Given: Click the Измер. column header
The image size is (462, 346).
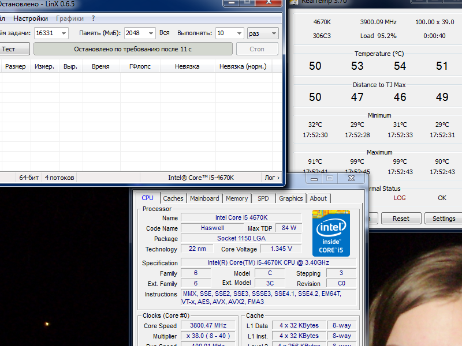Looking at the screenshot, I should (44, 66).
